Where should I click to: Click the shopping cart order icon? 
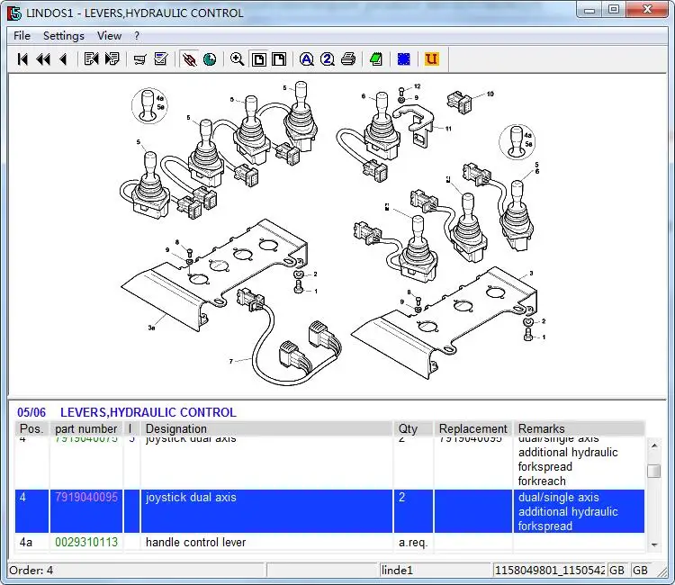click(x=139, y=59)
